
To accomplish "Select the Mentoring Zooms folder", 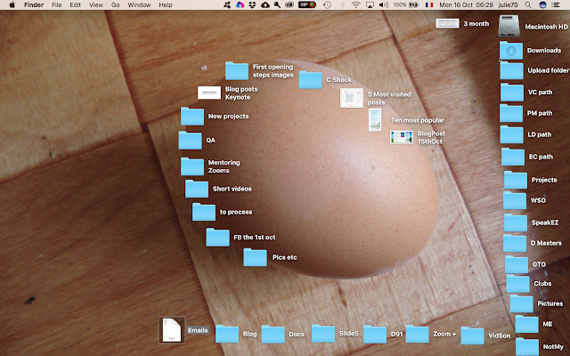I will [x=192, y=166].
